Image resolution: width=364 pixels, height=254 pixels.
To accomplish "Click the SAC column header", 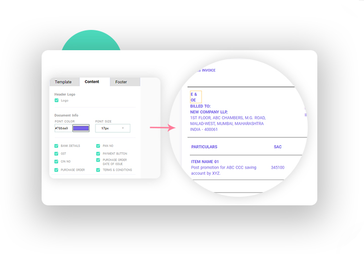I will click(278, 147).
